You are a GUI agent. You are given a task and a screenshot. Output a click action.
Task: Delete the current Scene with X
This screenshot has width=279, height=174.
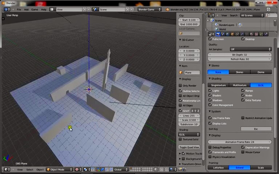[x=132, y=9]
